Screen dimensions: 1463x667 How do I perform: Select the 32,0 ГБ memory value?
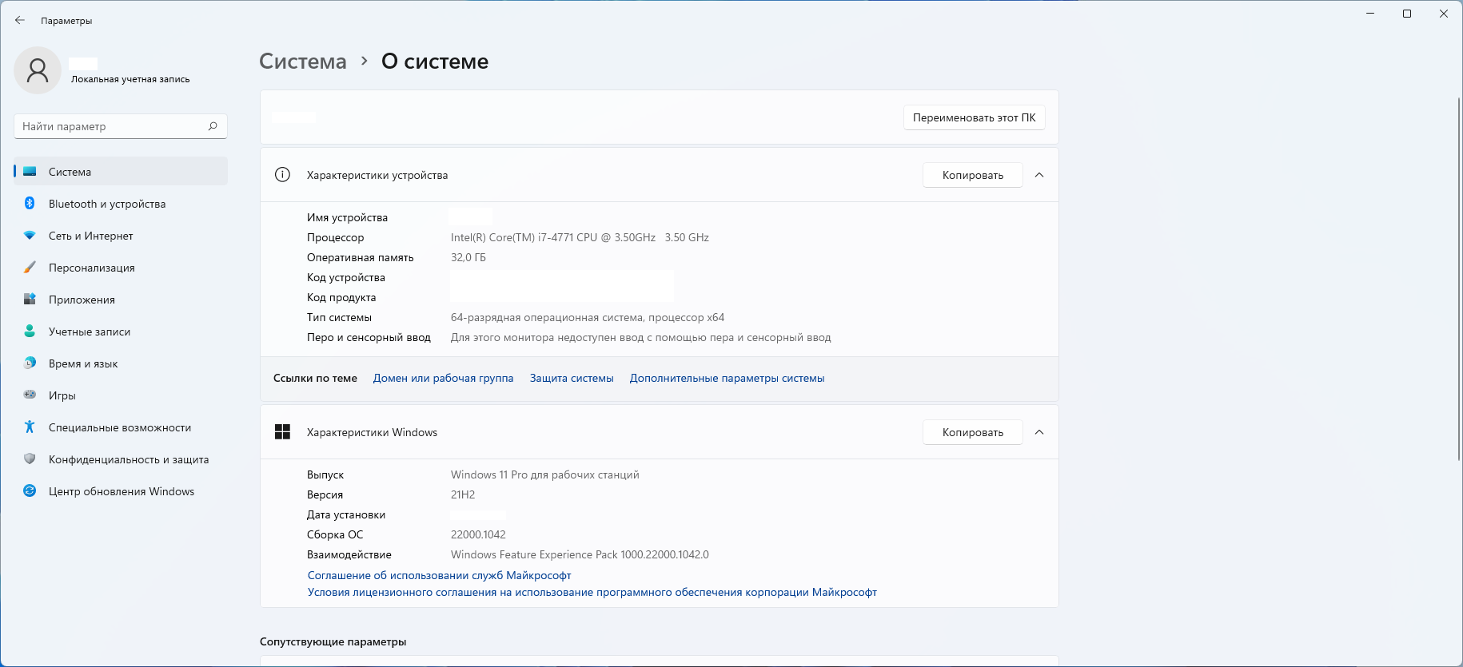coord(468,257)
